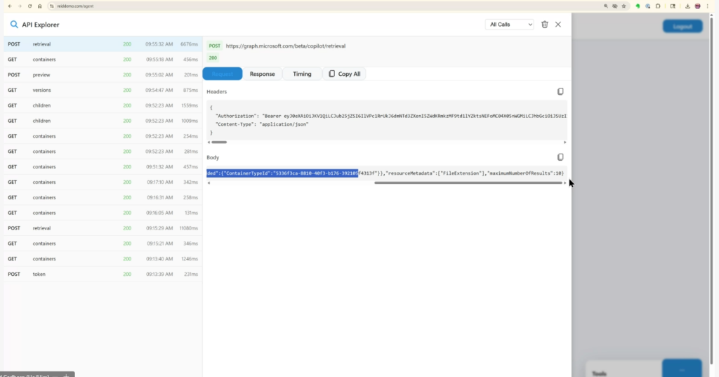The width and height of the screenshot is (719, 377).
Task: Switch to the Response tab
Action: [x=262, y=74]
